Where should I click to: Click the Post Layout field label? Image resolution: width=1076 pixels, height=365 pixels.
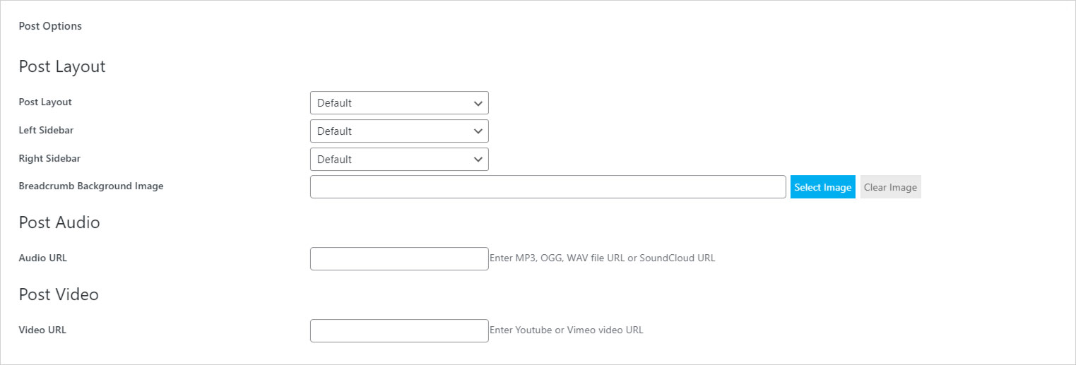(45, 102)
